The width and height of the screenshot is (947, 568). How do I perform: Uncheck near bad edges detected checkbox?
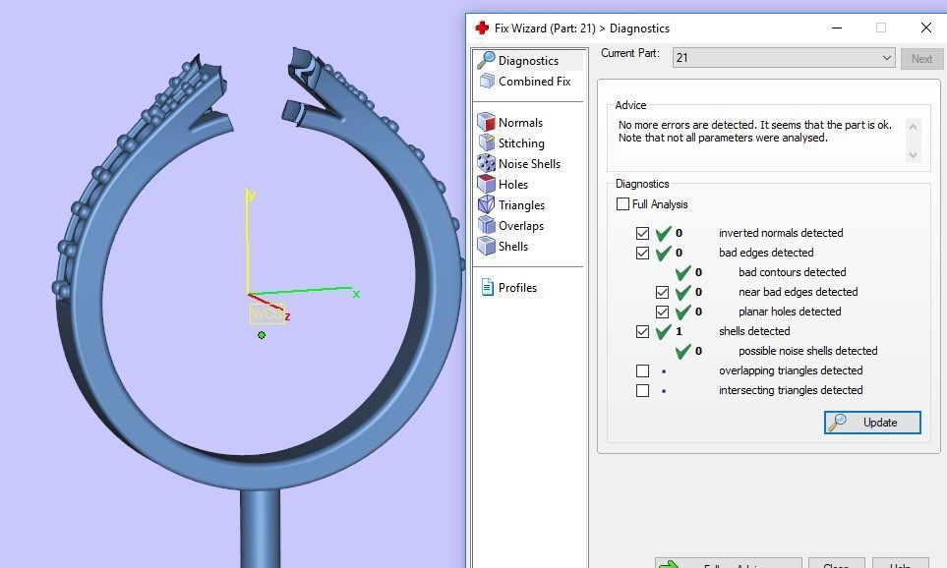tap(663, 292)
